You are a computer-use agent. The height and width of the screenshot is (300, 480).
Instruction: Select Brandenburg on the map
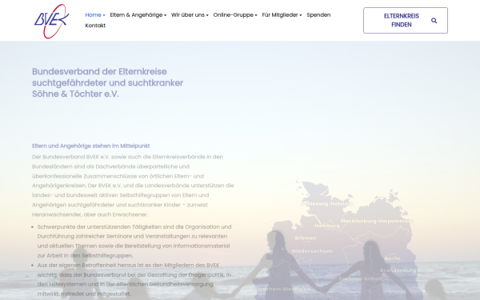398,270
